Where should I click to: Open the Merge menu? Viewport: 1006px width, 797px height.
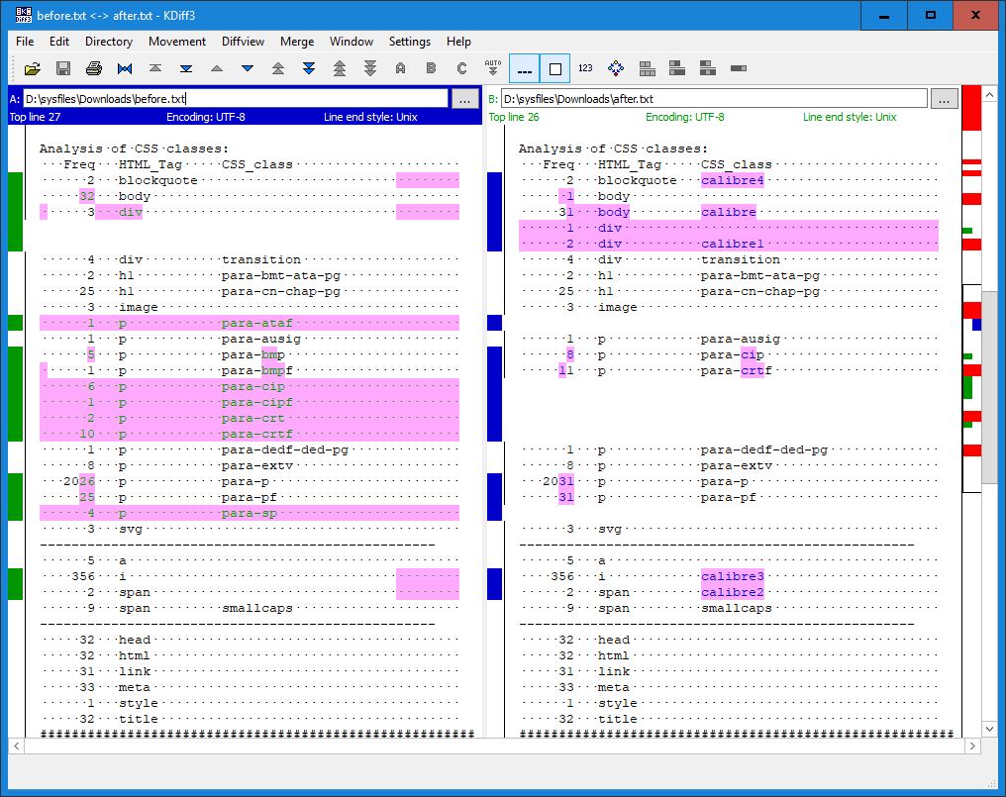[297, 42]
